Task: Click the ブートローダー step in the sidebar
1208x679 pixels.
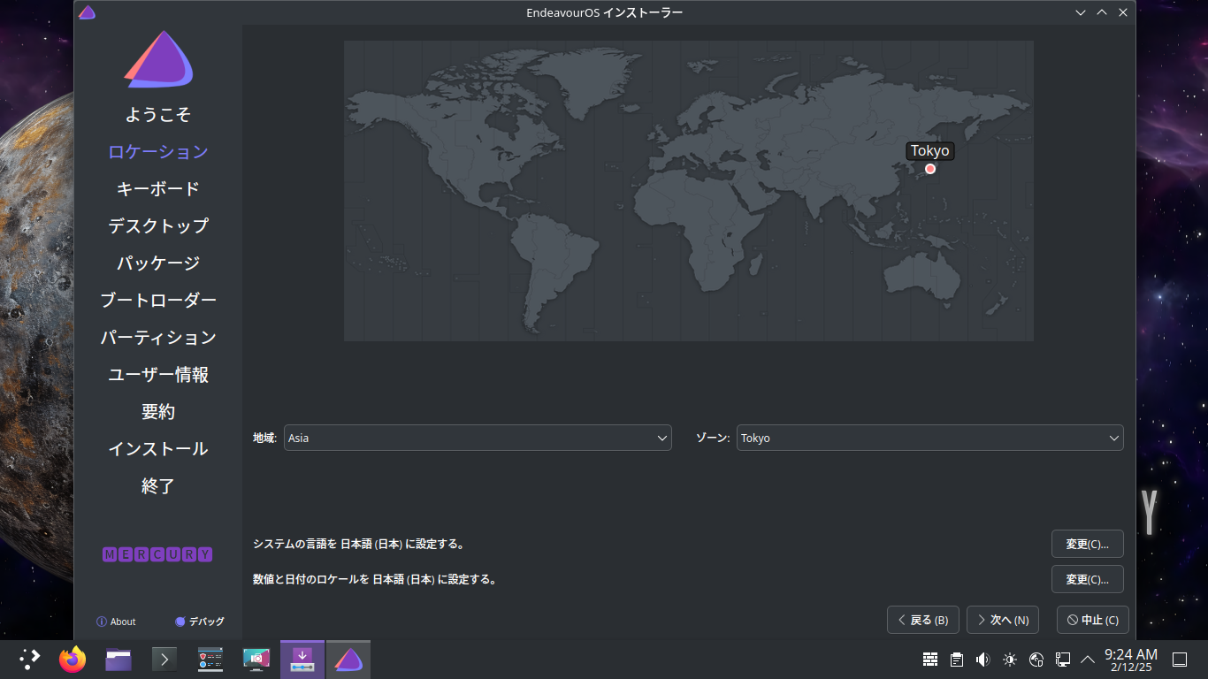Action: point(158,301)
